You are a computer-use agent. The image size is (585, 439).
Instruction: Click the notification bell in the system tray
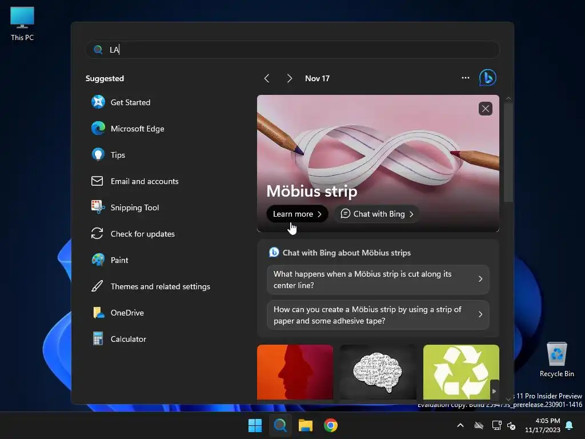tap(570, 425)
